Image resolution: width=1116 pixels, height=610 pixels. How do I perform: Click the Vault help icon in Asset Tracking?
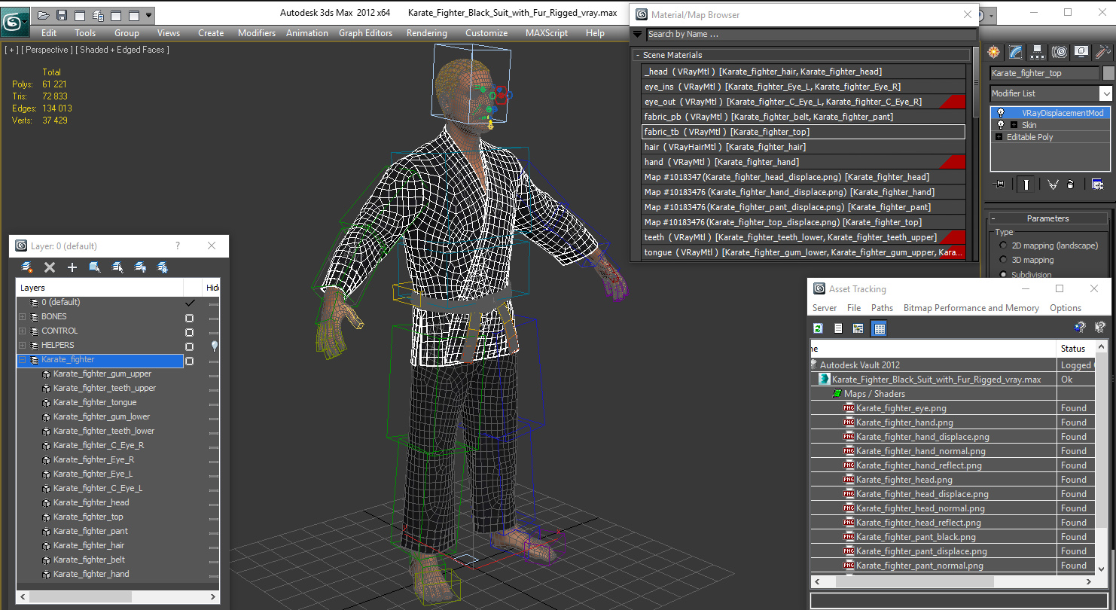pyautogui.click(x=1079, y=328)
